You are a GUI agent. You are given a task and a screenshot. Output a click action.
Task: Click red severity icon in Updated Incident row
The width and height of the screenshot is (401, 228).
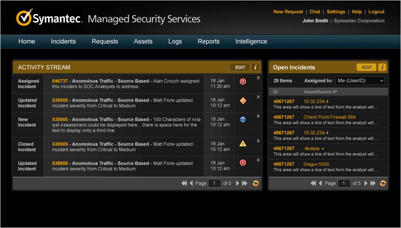pos(243,163)
